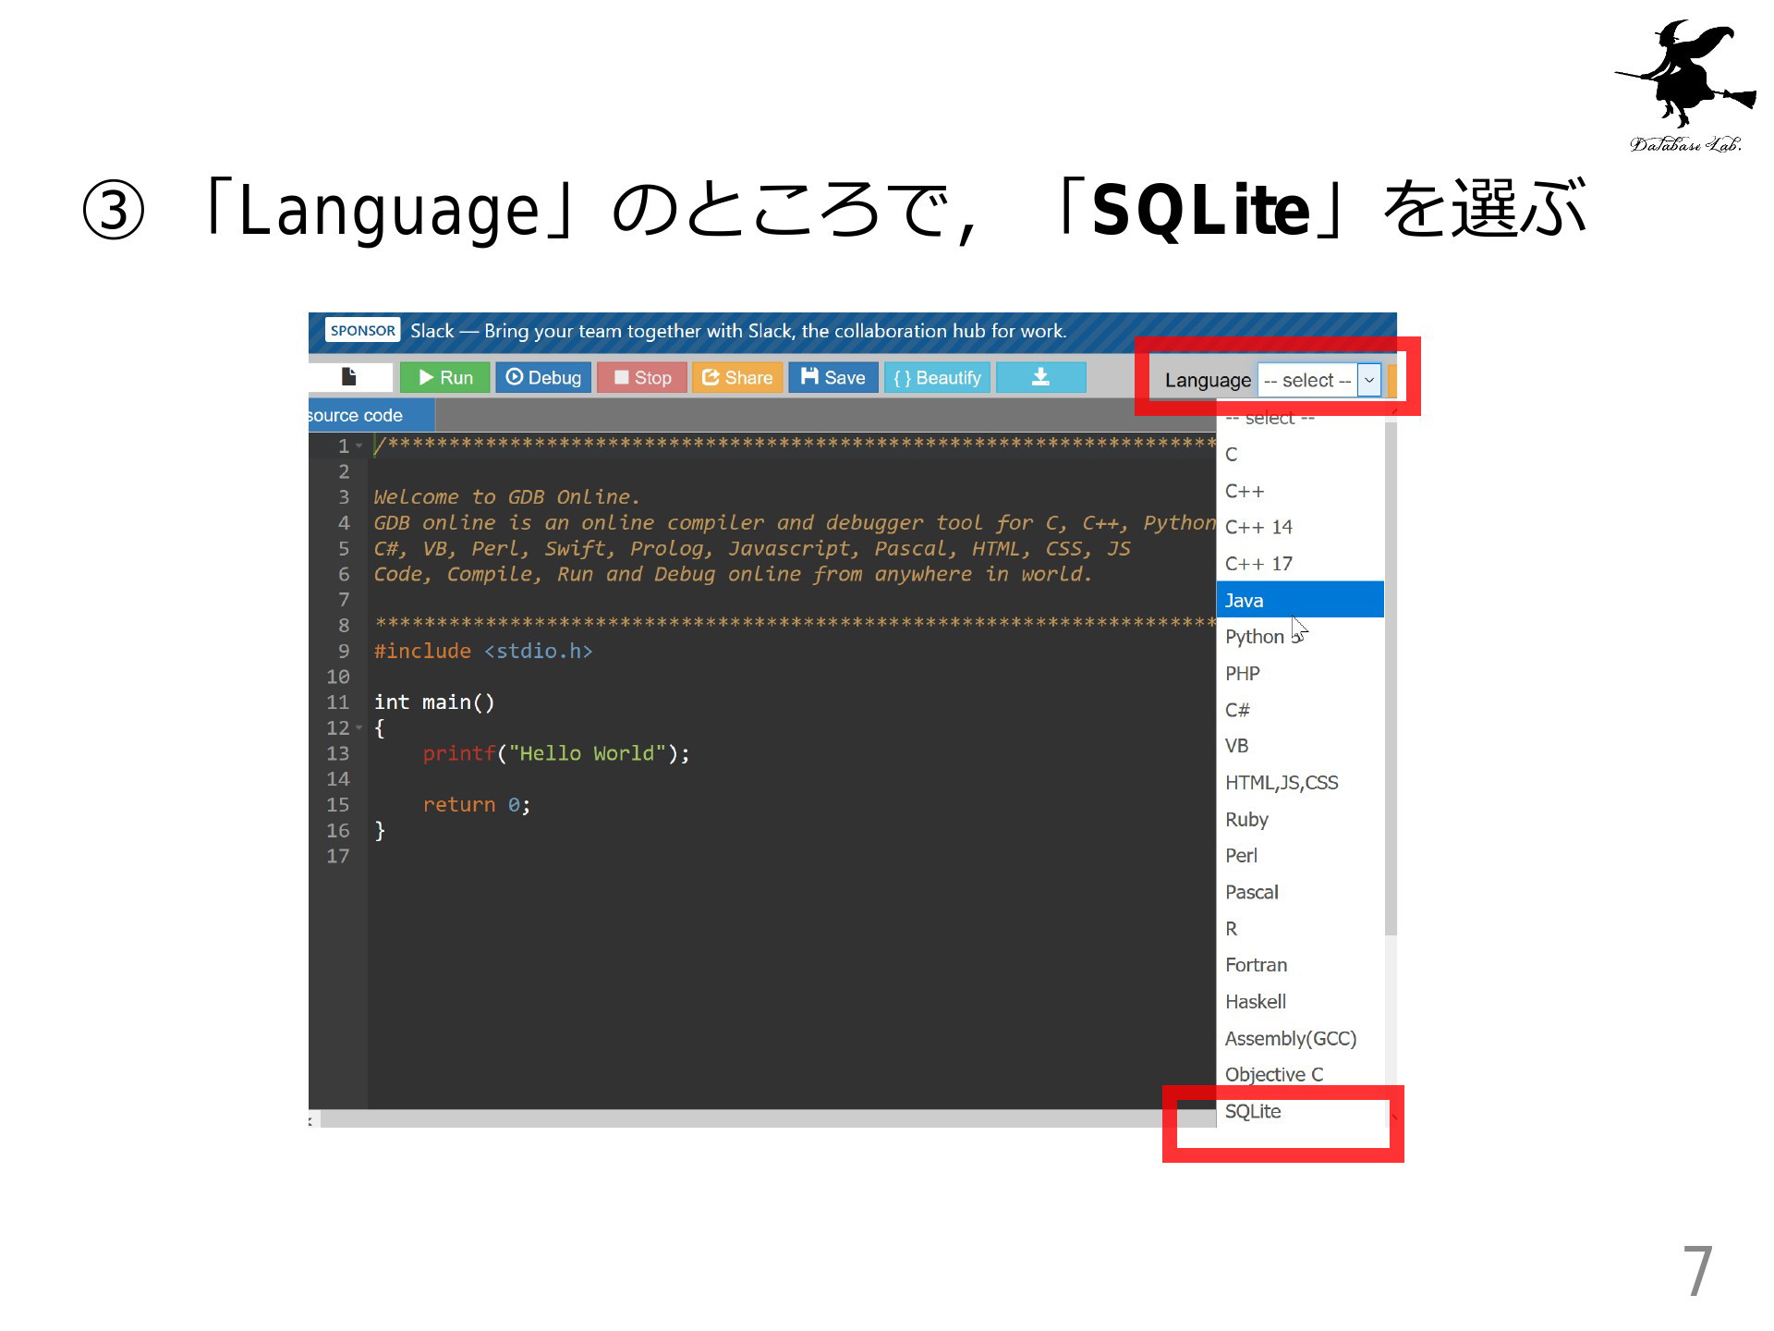Run the program with the Run button
The width and height of the screenshot is (1774, 1331).
pyautogui.click(x=445, y=377)
